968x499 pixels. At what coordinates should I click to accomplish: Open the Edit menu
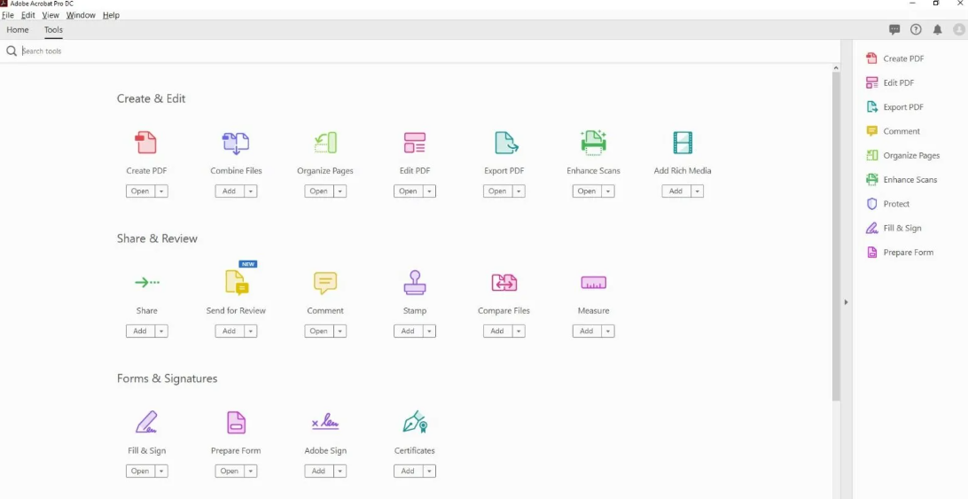(x=28, y=15)
